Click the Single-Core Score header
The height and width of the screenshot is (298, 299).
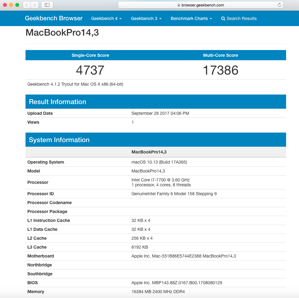click(90, 55)
